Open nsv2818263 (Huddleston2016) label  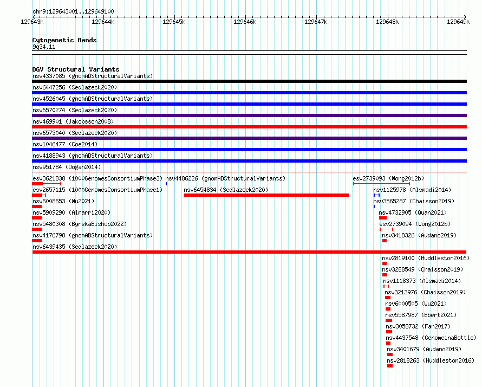[x=431, y=360]
